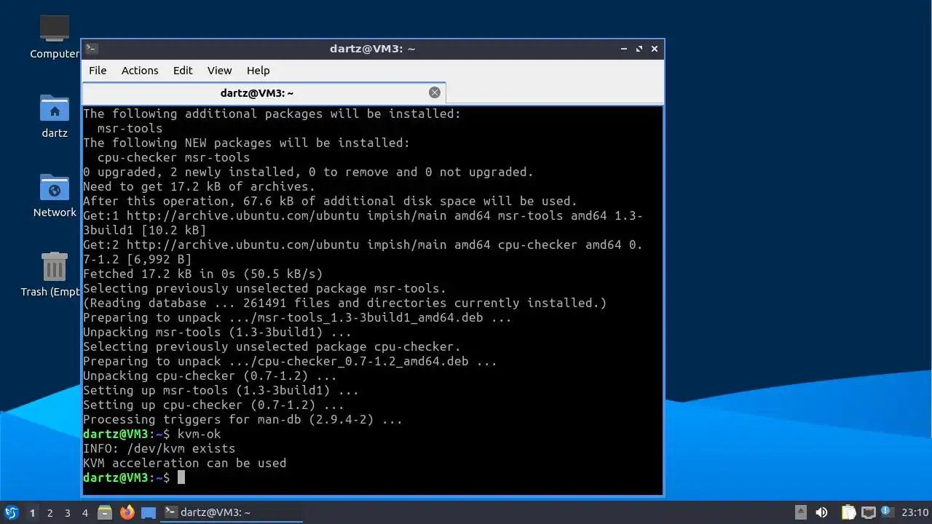Click 'The following additional packages will be installed:'
The height and width of the screenshot is (524, 932).
tap(272, 114)
